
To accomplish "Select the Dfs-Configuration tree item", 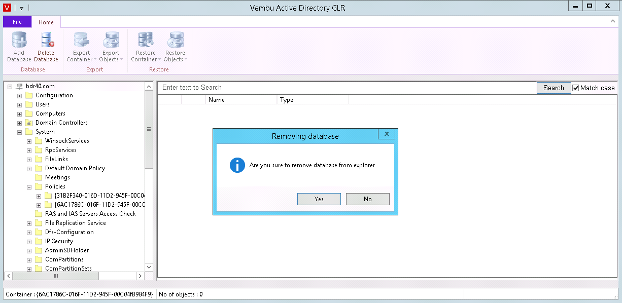I will [x=70, y=232].
